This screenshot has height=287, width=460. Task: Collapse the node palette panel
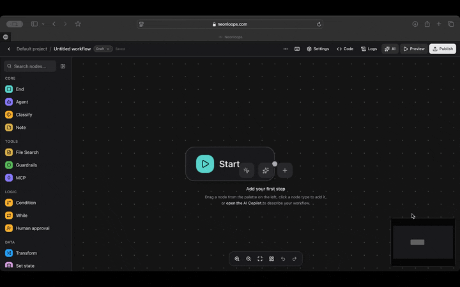(x=63, y=66)
